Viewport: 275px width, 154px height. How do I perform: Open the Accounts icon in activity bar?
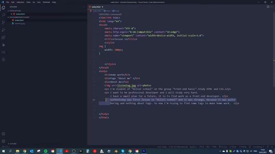[3, 134]
